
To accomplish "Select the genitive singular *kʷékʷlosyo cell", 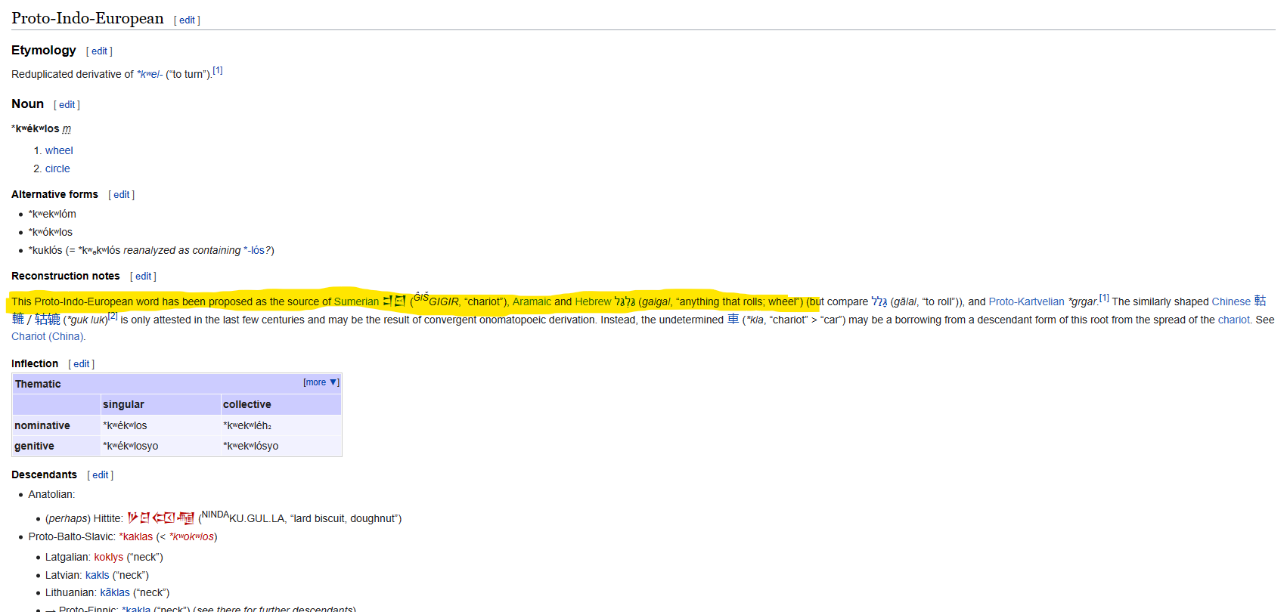I will pos(160,446).
